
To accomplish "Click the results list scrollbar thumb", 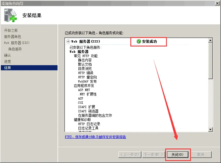I will pyautogui.click(x=211, y=61).
